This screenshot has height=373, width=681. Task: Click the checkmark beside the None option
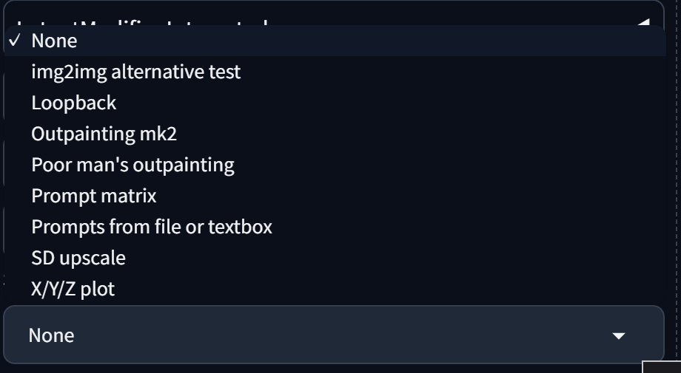click(x=14, y=41)
